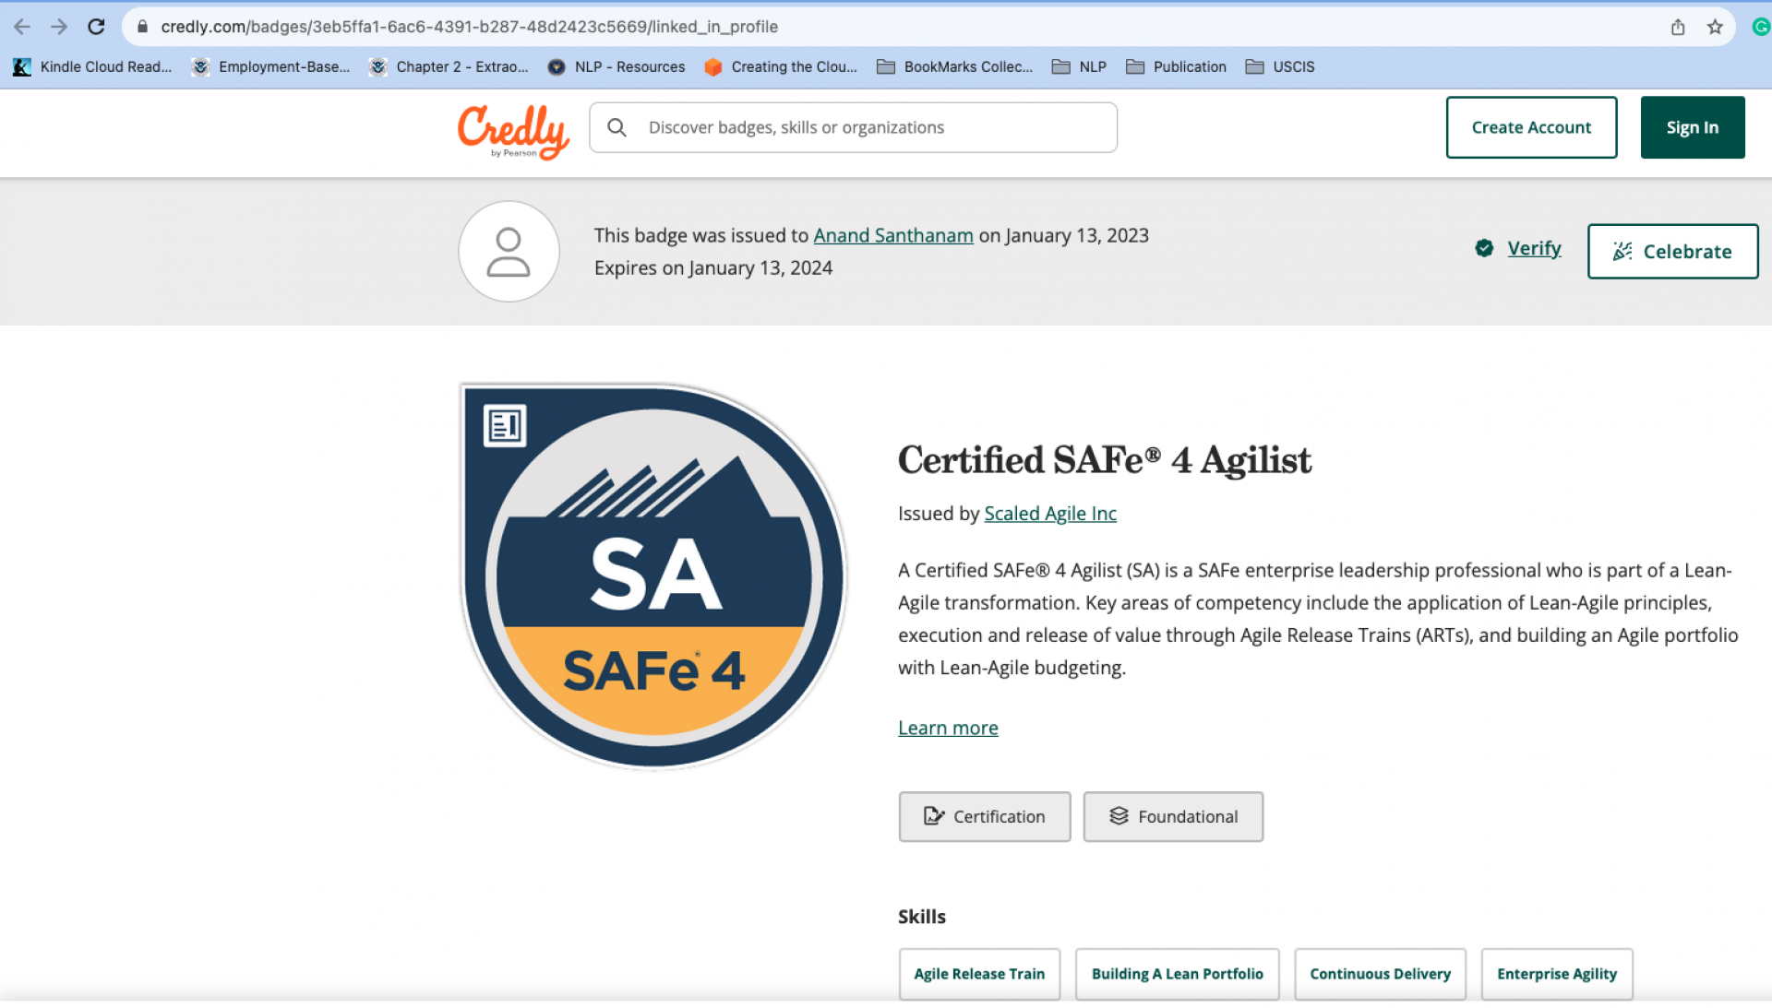Viewport: 1772px width, 1008px height.
Task: Click the Foundational level tag
Action: 1173,816
